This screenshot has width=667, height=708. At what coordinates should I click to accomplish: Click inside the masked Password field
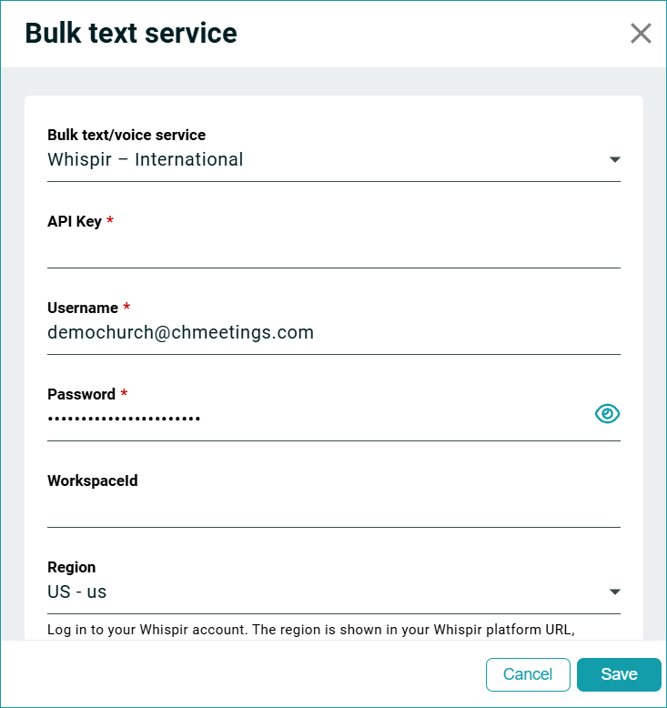click(x=309, y=419)
